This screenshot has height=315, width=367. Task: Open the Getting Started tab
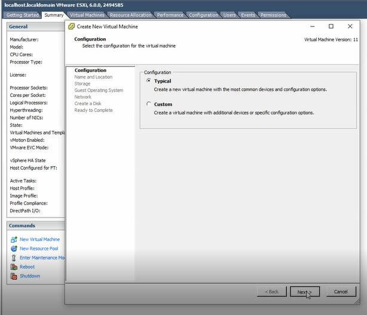point(23,15)
